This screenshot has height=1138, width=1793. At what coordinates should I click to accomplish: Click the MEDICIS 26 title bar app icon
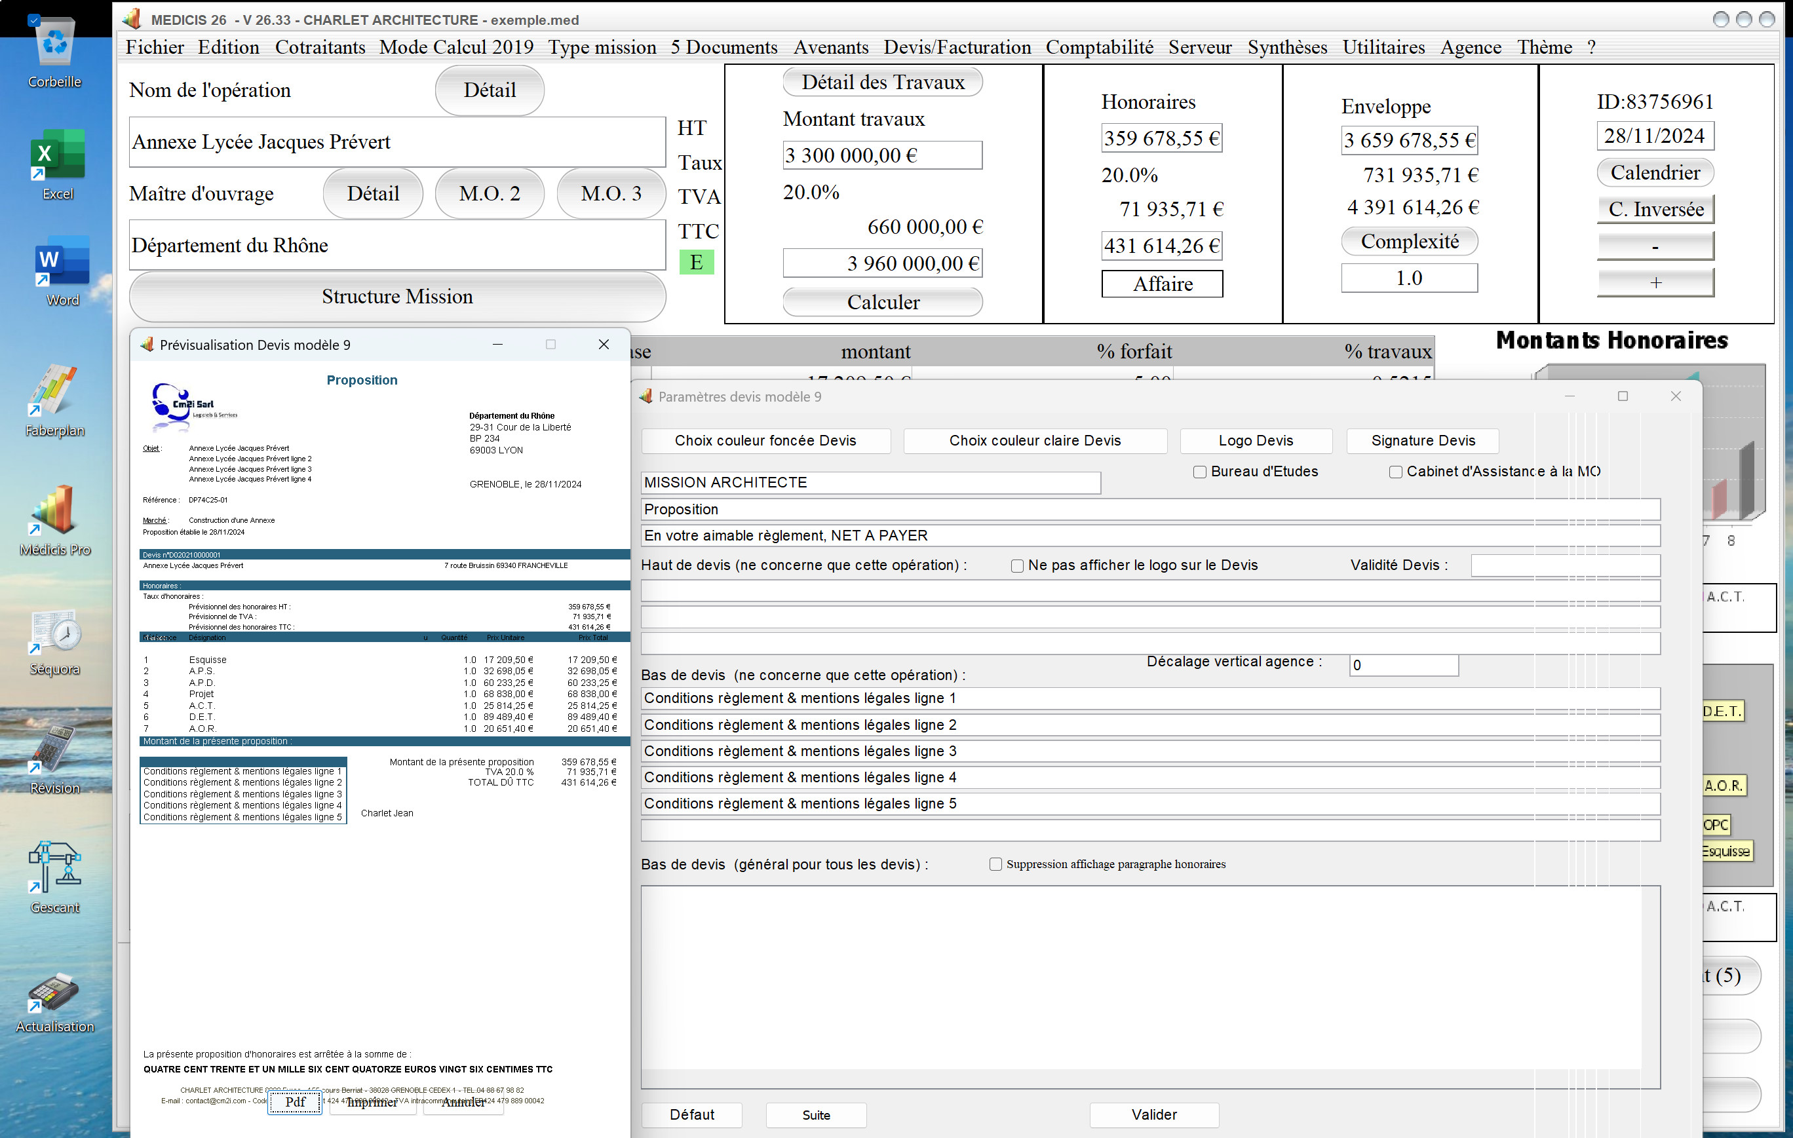click(x=132, y=20)
